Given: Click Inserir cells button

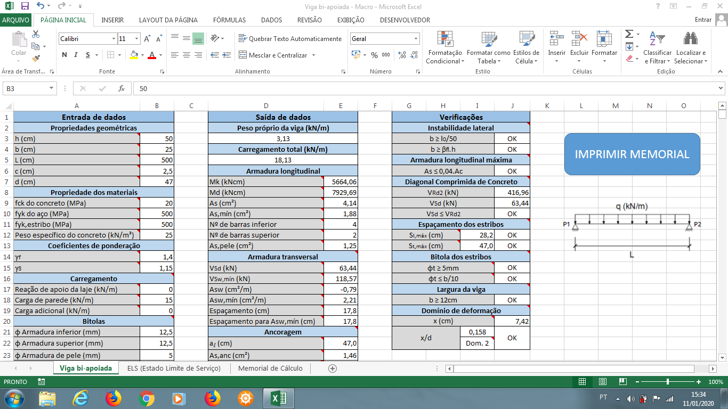Looking at the screenshot, I should [x=556, y=47].
